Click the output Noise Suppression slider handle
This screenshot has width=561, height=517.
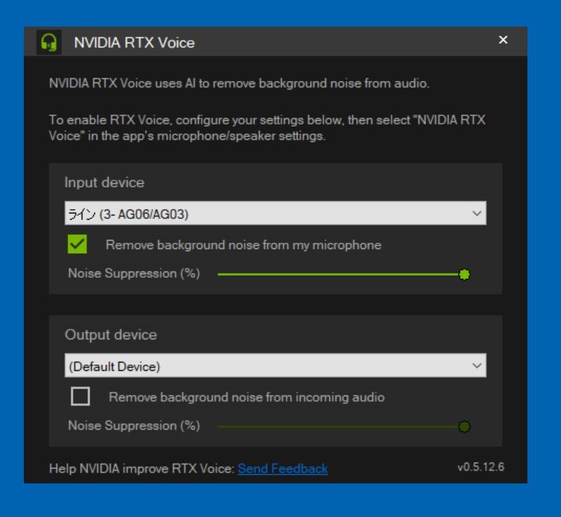coord(464,425)
